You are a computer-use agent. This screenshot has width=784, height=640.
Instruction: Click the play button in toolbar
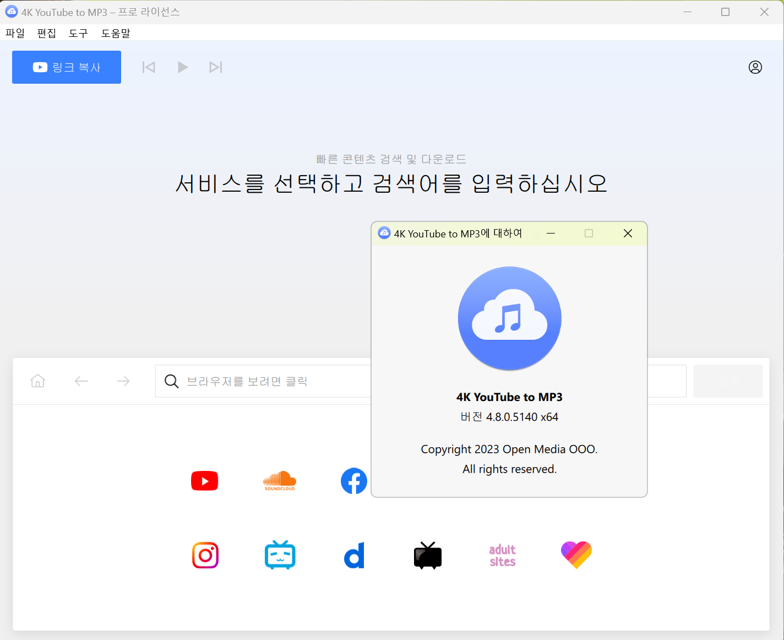click(183, 67)
